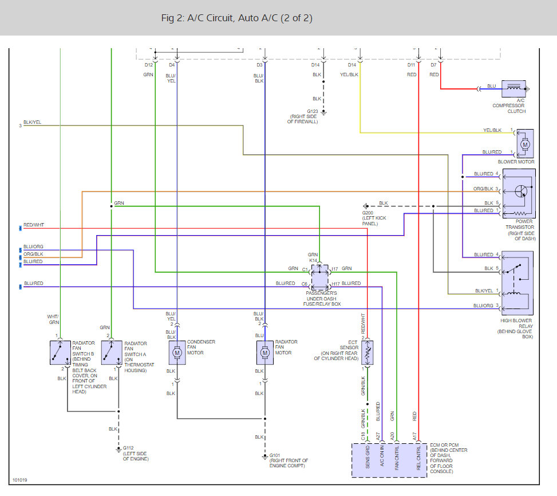This screenshot has width=557, height=496.
Task: Click the 'YEL/BLK 1' blower motor pin label
Action: click(498, 130)
